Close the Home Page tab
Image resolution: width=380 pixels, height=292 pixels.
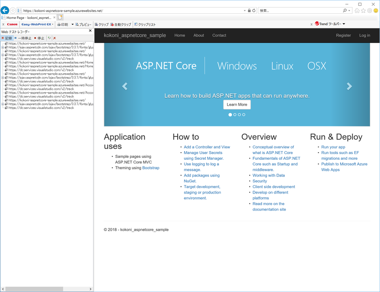[x=54, y=18]
